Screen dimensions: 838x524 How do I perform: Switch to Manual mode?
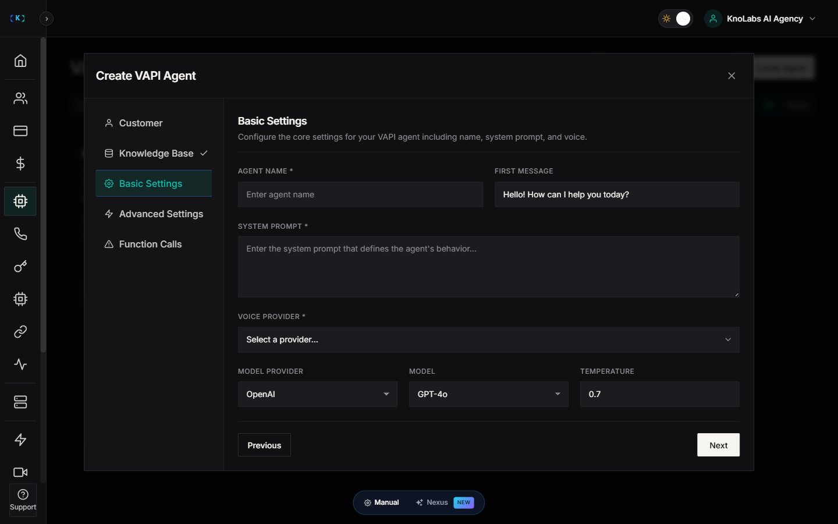pos(382,502)
